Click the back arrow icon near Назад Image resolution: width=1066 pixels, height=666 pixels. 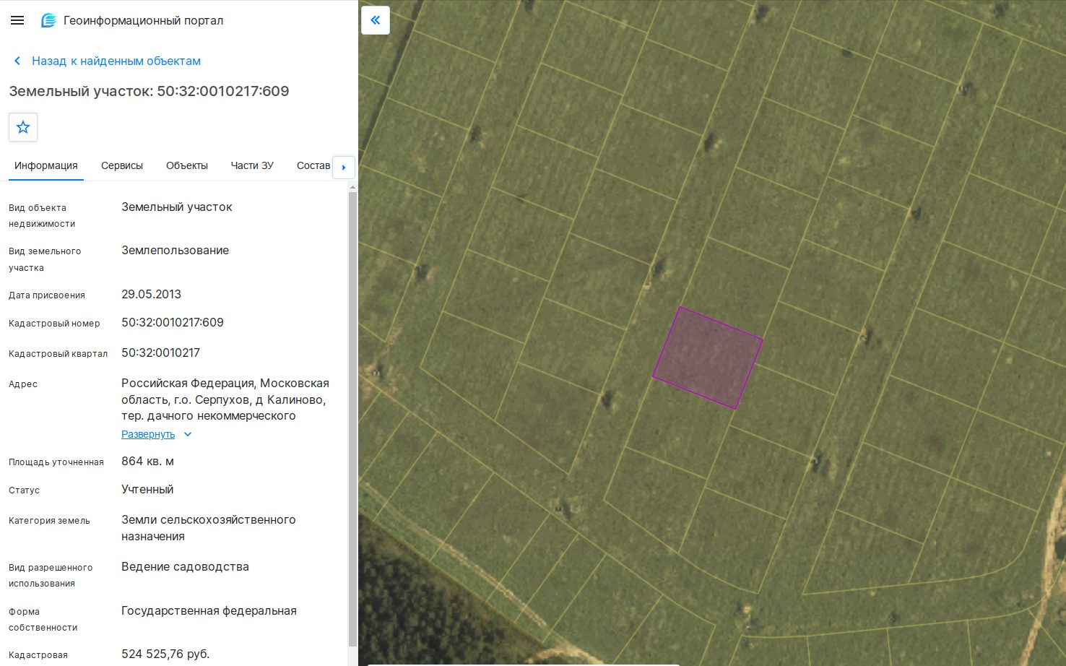(x=17, y=61)
